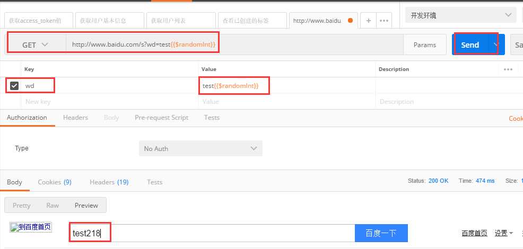Open the request Body tab
This screenshot has width=523, height=249.
(111, 118)
